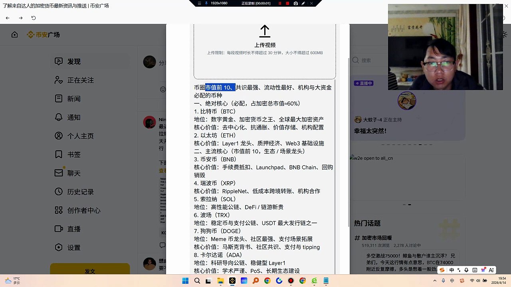Click the 币安广场 logo

pos(44,35)
